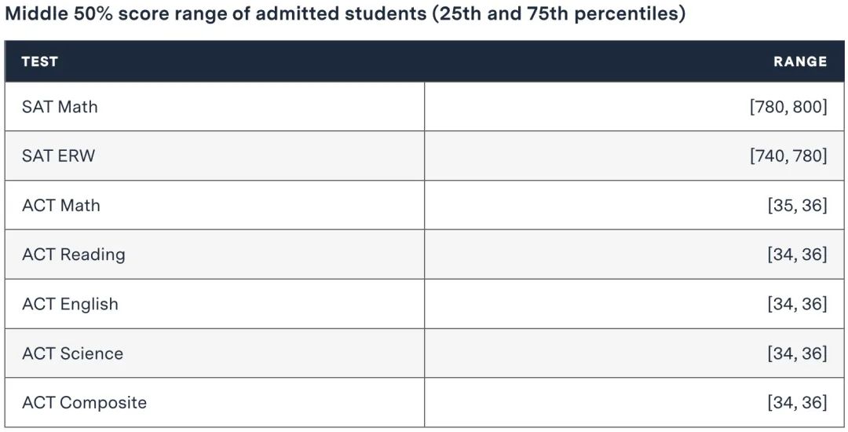
Task: Click the ACT Reading test cell
Action: (x=73, y=254)
